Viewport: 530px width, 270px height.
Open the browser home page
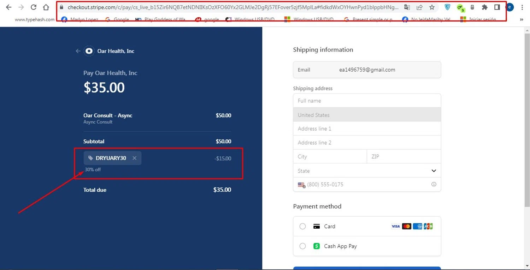point(46,7)
